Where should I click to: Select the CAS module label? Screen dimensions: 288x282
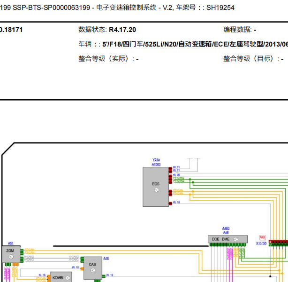point(92,264)
